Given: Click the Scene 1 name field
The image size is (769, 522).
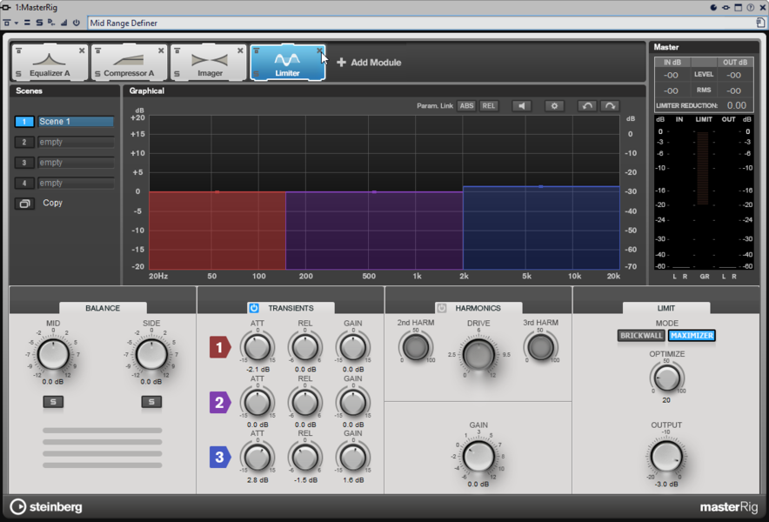Looking at the screenshot, I should (76, 122).
